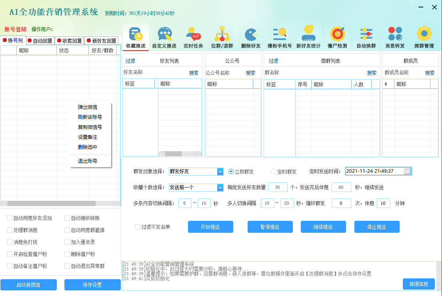
Task: Open the 爆粉手机号 search icon
Action: pyautogui.click(x=280, y=38)
